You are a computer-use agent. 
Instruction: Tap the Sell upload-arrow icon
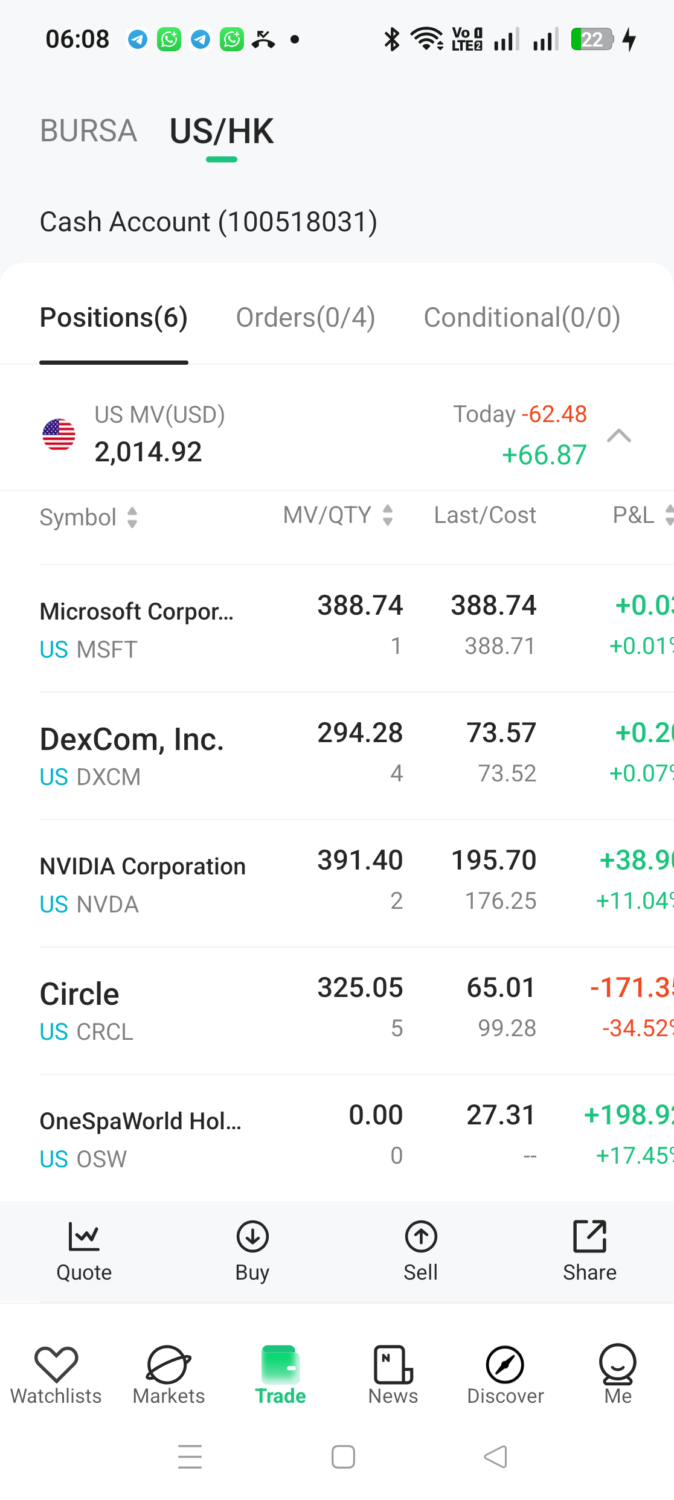coord(421,1236)
